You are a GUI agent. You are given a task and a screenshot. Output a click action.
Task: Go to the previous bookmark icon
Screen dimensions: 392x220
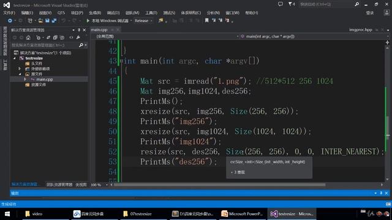tap(214, 20)
